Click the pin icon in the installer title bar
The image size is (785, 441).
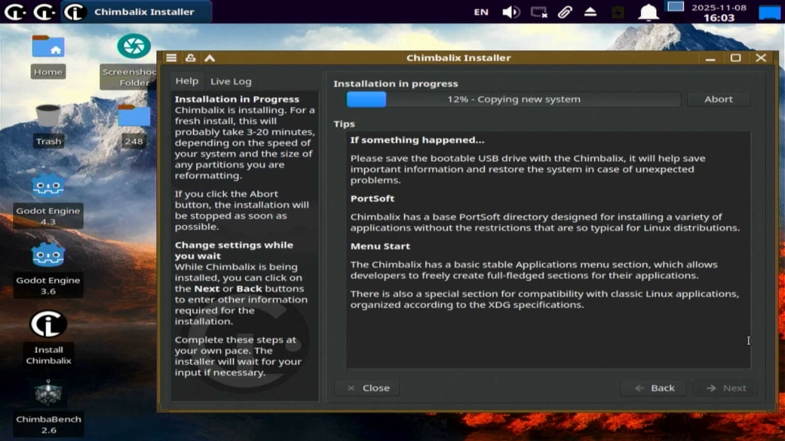coord(190,58)
